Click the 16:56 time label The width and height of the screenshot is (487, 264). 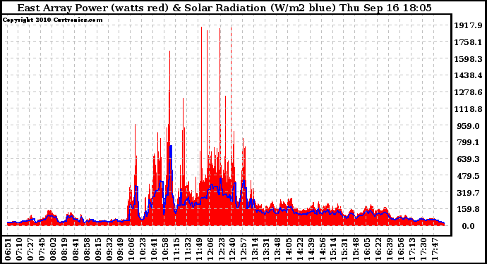tap(401, 249)
